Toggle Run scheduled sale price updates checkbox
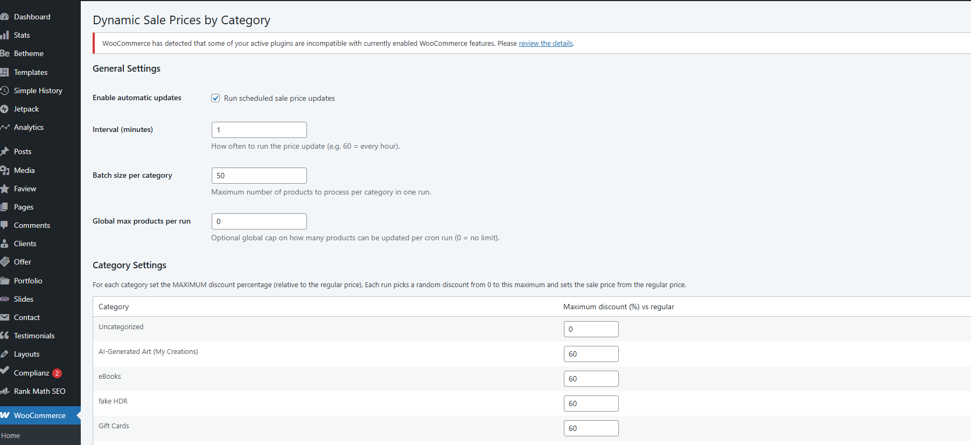This screenshot has width=971, height=445. [215, 98]
